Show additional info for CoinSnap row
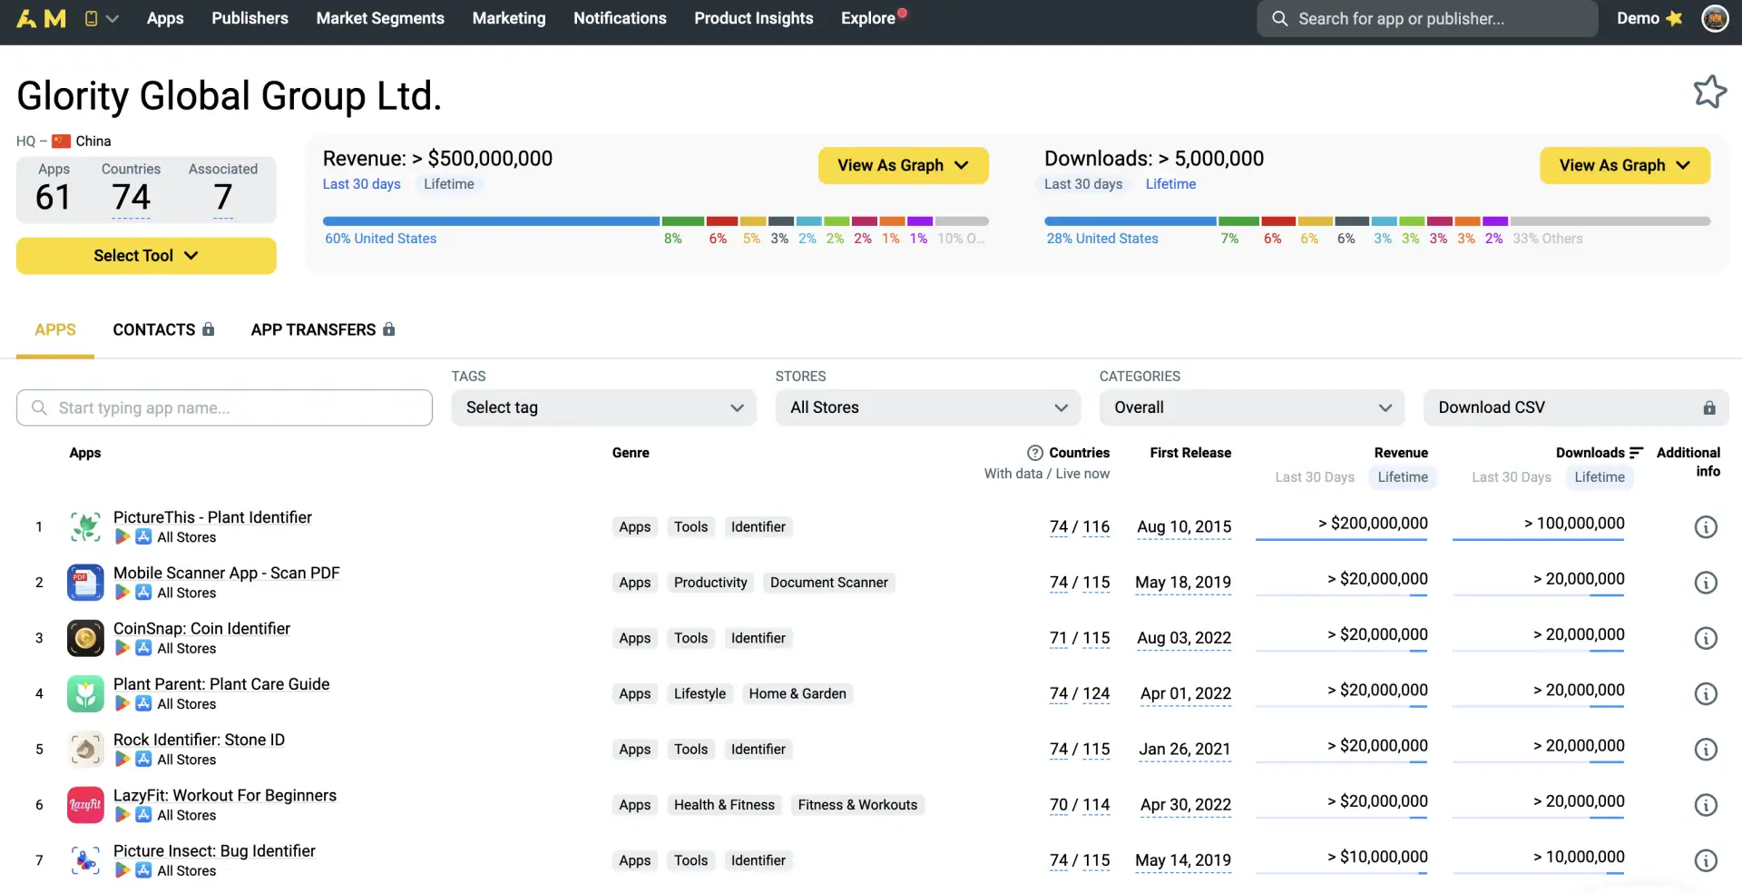 [x=1706, y=638]
